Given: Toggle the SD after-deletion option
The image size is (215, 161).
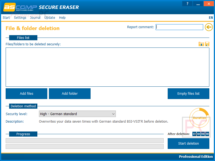Looking at the screenshot, I should point(199,134).
